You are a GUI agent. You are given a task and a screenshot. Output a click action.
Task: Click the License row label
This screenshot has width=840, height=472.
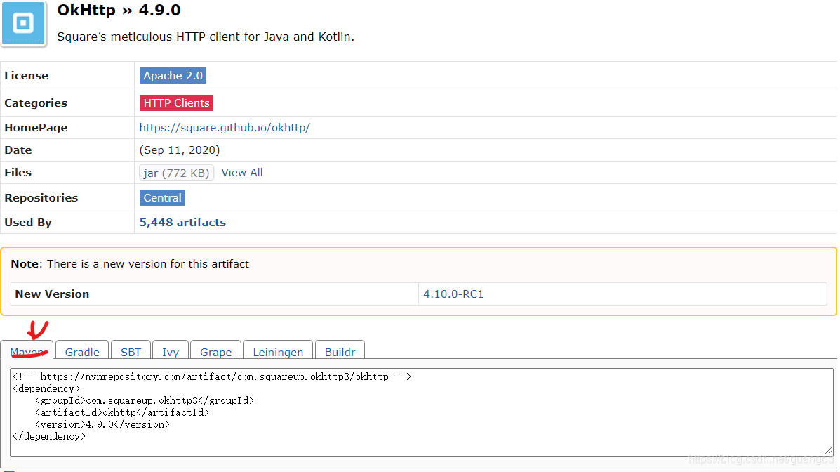(26, 76)
